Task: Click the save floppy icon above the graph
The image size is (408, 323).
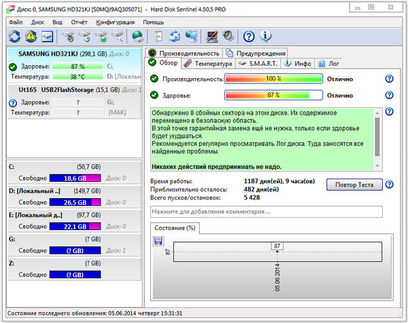Action: click(158, 241)
